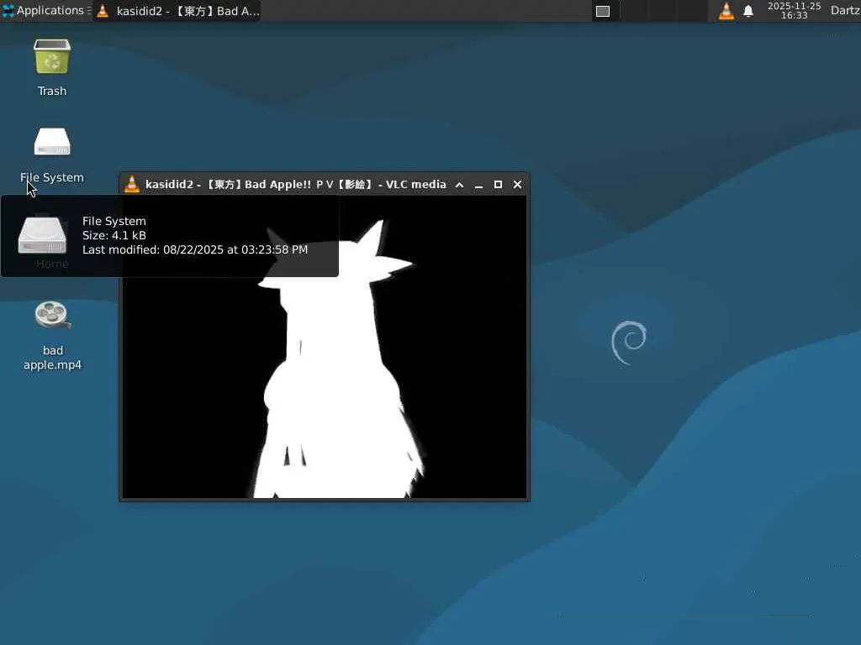Click the 'Trash' desktop label
The image size is (861, 645).
coord(52,91)
